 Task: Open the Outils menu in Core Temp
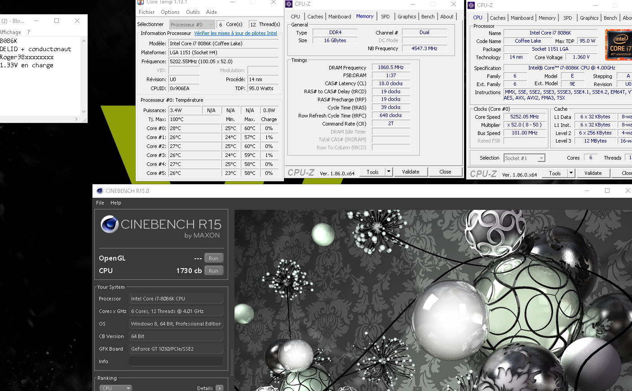pyautogui.click(x=193, y=12)
